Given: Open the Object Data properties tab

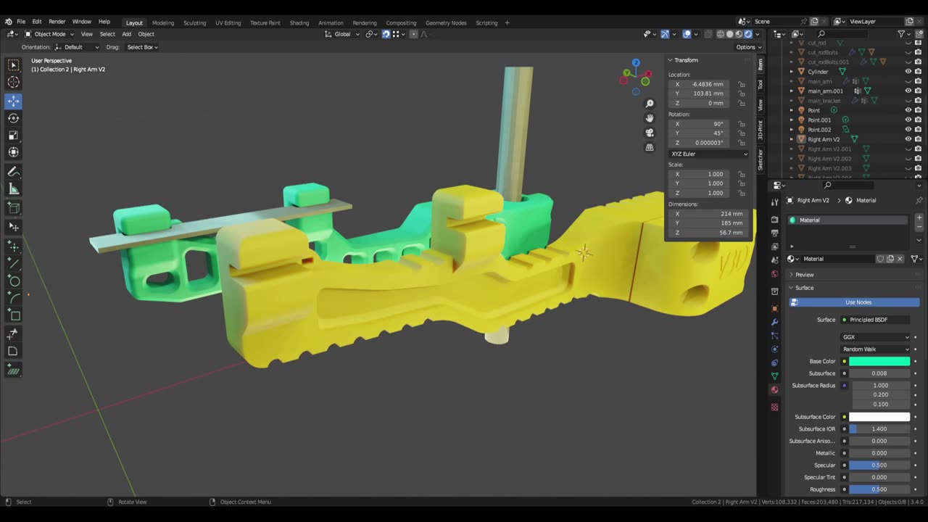Looking at the screenshot, I should 774,376.
